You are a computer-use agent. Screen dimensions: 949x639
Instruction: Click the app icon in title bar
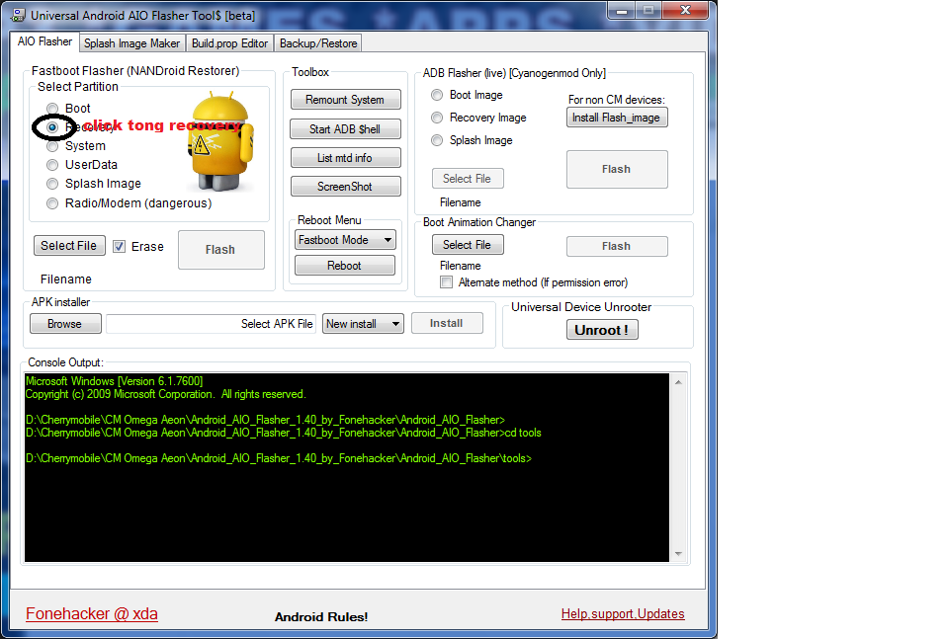17,15
